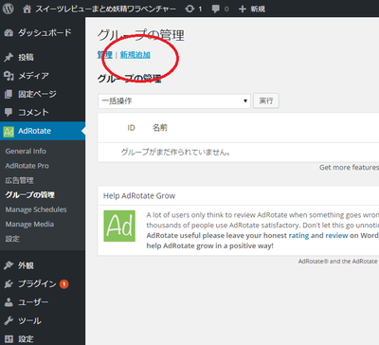This screenshot has height=345, width=379.
Task: Click the 名前 column header
Action: [x=160, y=128]
